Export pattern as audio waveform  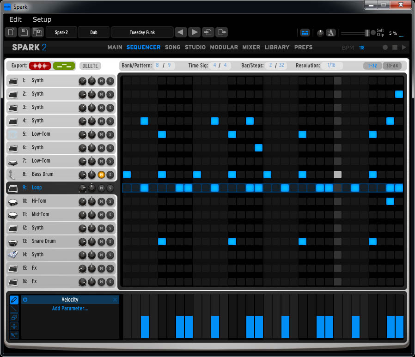40,66
